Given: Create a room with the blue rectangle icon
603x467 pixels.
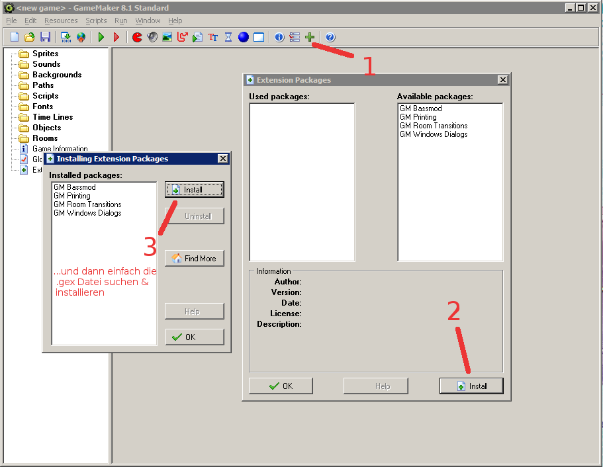Looking at the screenshot, I should click(259, 37).
